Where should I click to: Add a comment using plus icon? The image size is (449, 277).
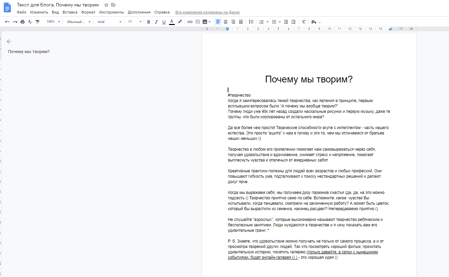coord(197,22)
